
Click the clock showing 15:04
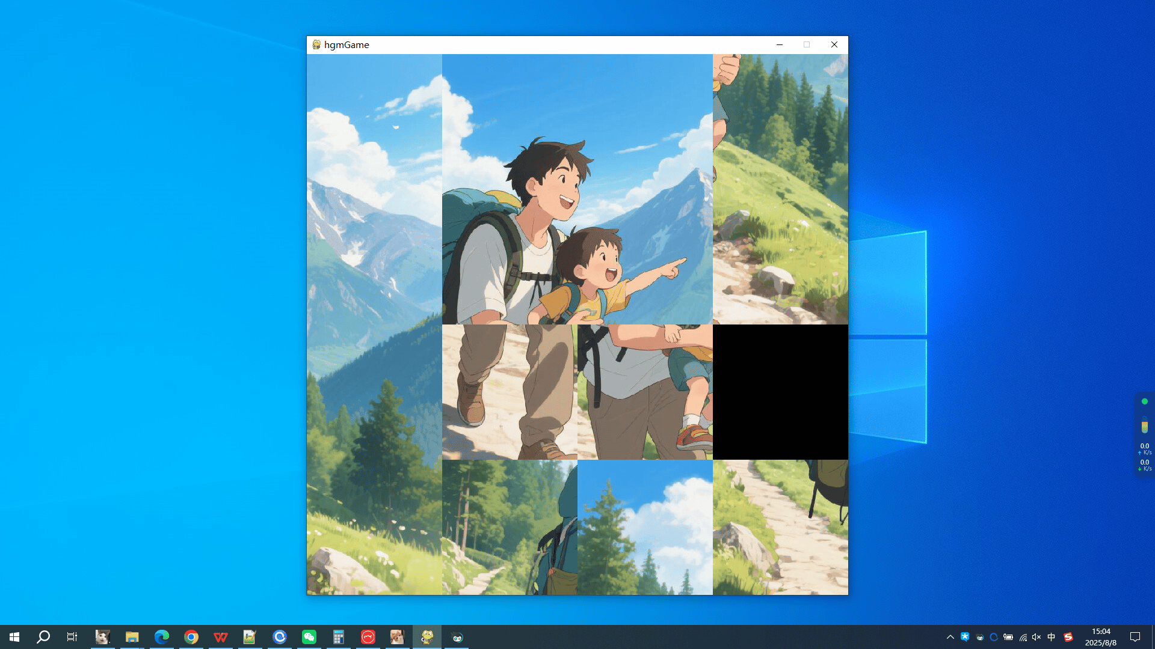1101,637
